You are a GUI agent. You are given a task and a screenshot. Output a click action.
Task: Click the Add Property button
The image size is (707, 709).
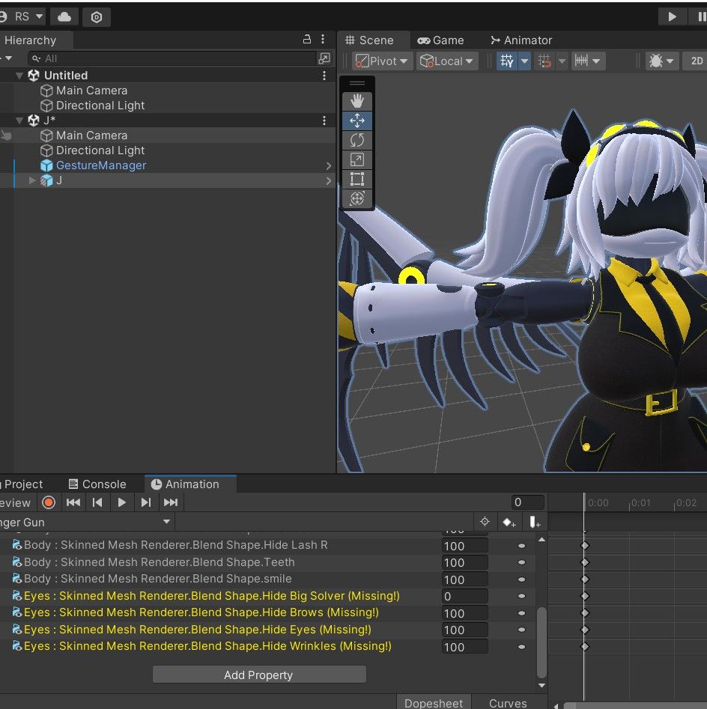pyautogui.click(x=259, y=675)
